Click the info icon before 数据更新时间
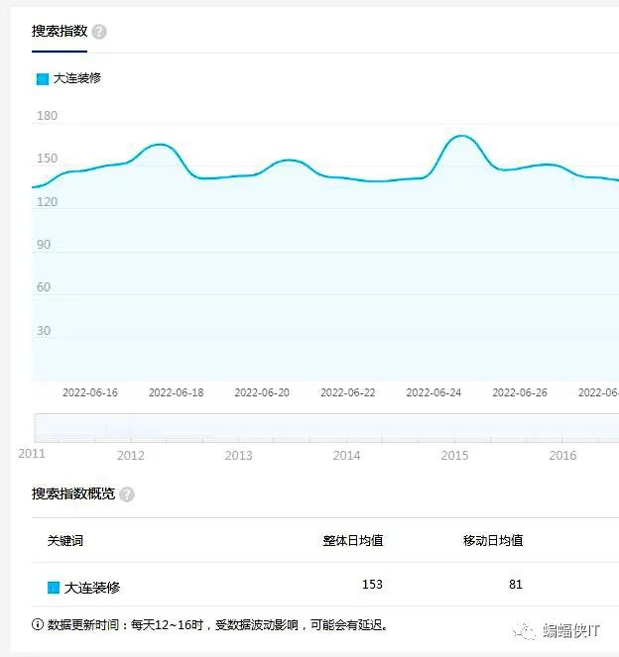The height and width of the screenshot is (657, 619). tap(38, 624)
